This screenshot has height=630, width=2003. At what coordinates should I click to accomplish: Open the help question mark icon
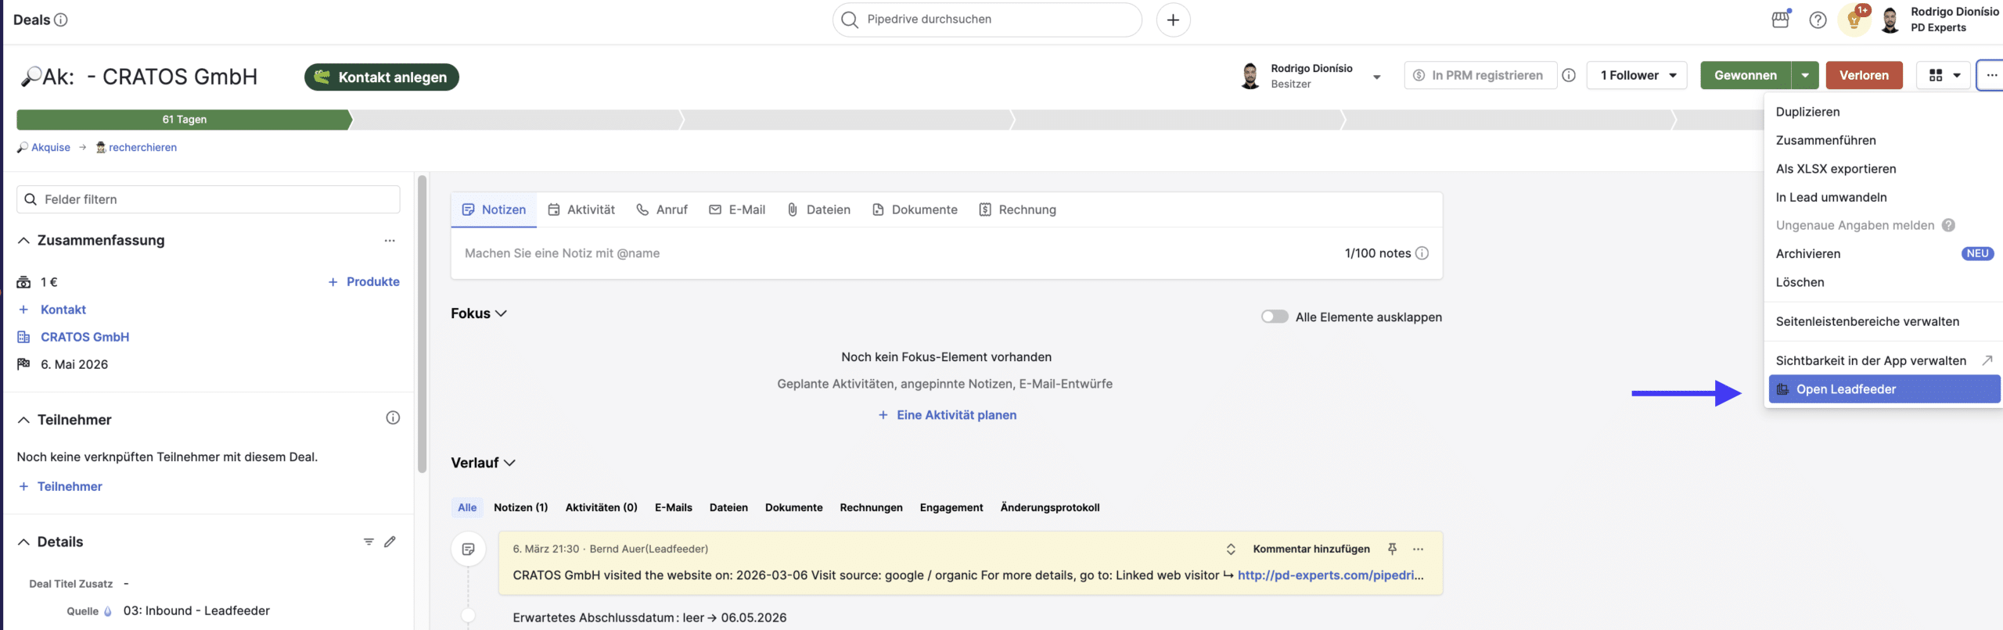pyautogui.click(x=1818, y=20)
